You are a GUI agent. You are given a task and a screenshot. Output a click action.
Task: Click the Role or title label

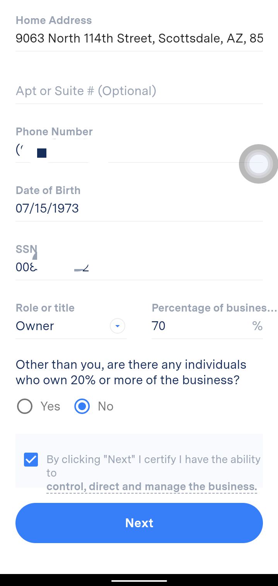pos(45,308)
